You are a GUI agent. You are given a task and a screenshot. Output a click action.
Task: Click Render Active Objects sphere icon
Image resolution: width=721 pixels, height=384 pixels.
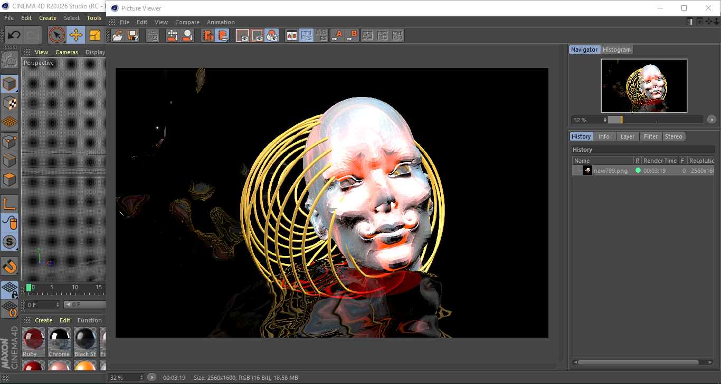(187, 35)
